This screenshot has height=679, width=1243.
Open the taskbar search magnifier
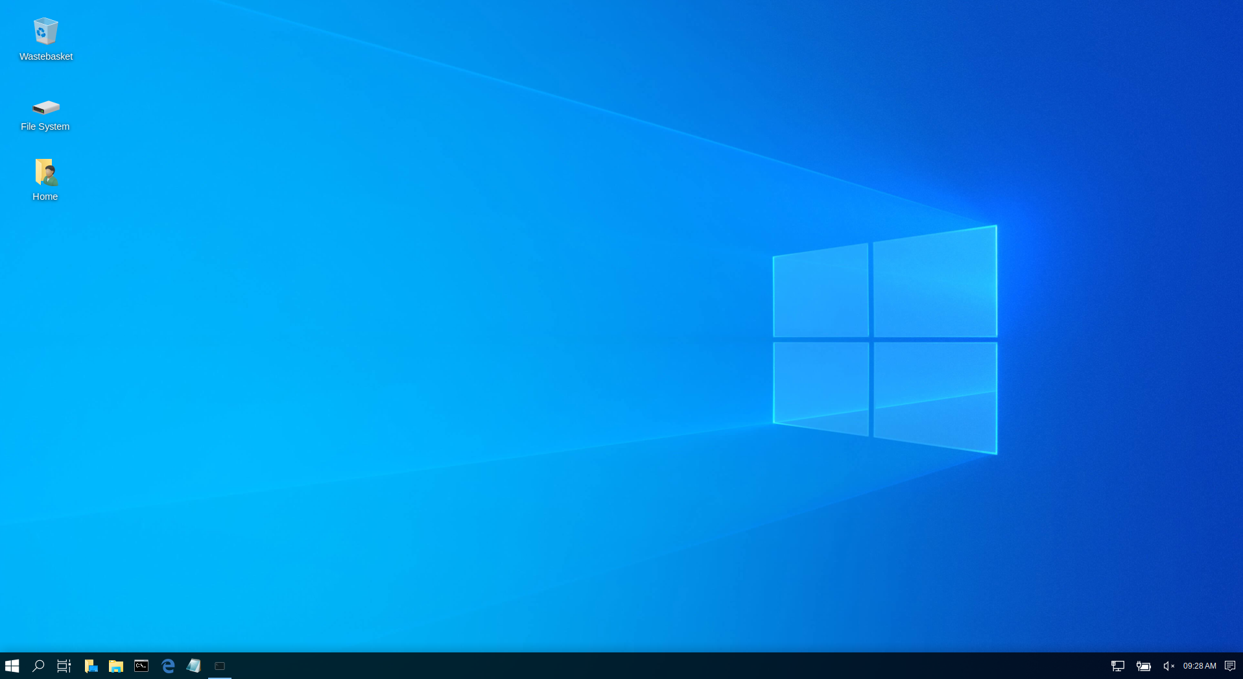(38, 666)
